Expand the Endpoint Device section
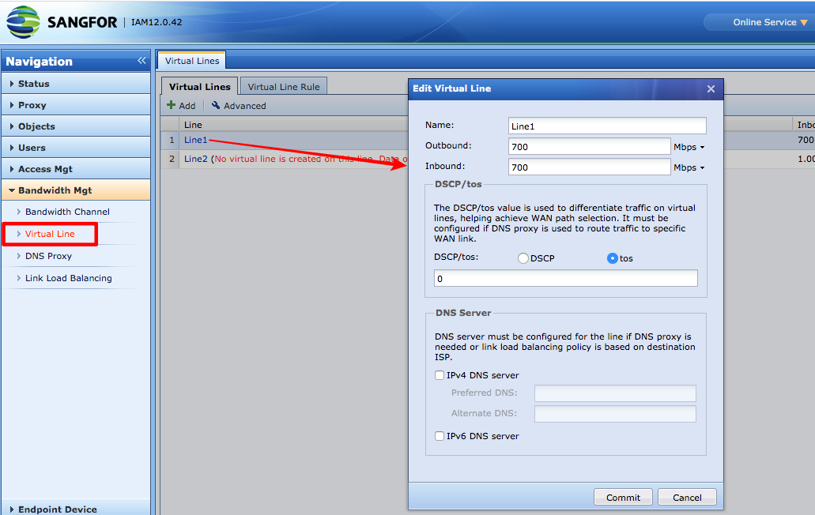This screenshot has width=815, height=515. pos(76,509)
